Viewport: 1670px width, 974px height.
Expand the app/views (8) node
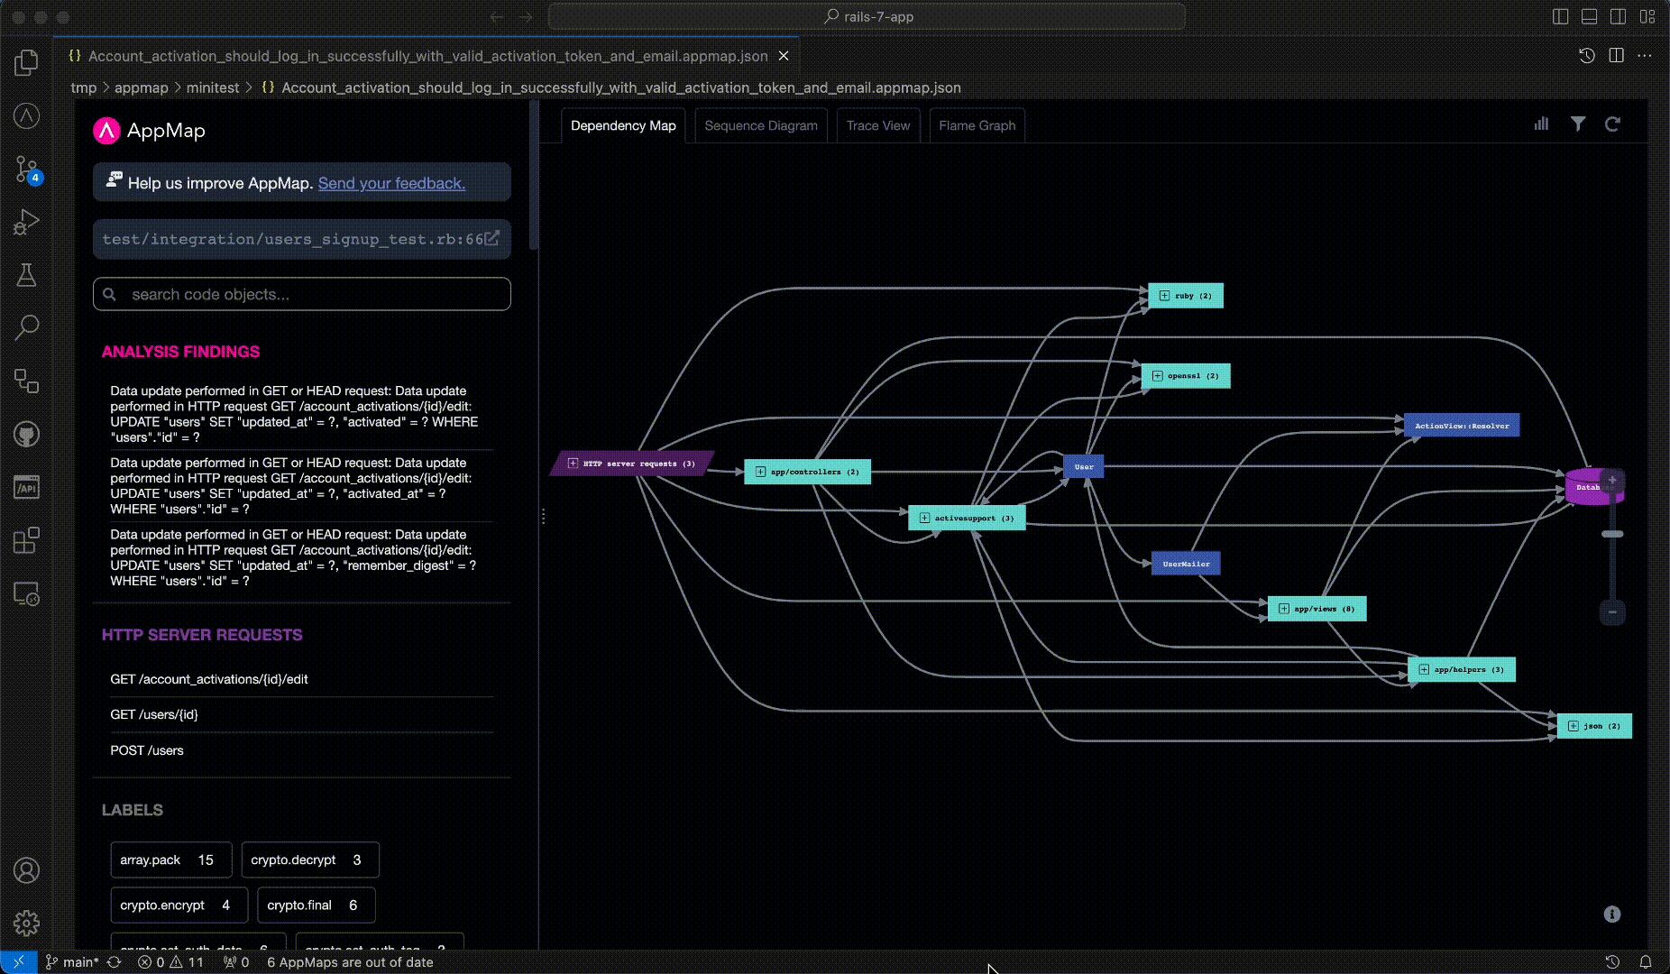click(1284, 609)
